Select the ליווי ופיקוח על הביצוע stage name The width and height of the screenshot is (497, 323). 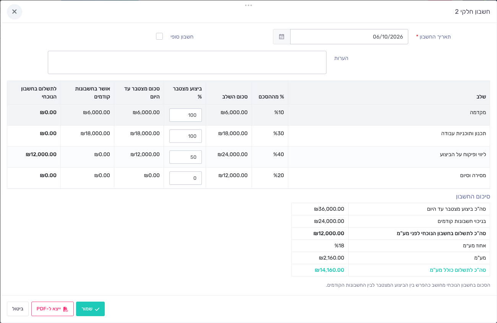463,154
